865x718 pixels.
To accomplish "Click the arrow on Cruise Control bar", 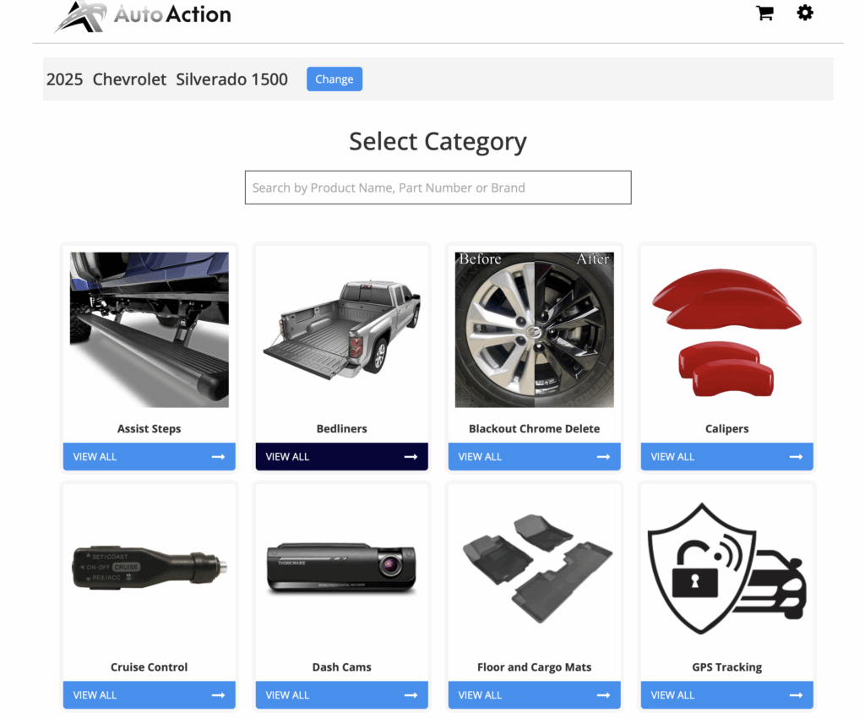I will click(218, 695).
